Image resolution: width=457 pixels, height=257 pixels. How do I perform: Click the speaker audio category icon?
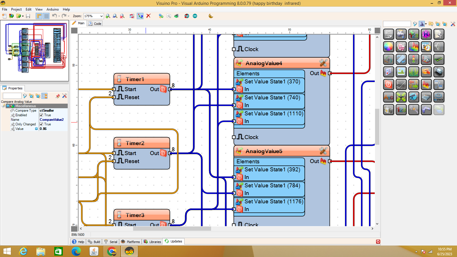pyautogui.click(x=439, y=47)
